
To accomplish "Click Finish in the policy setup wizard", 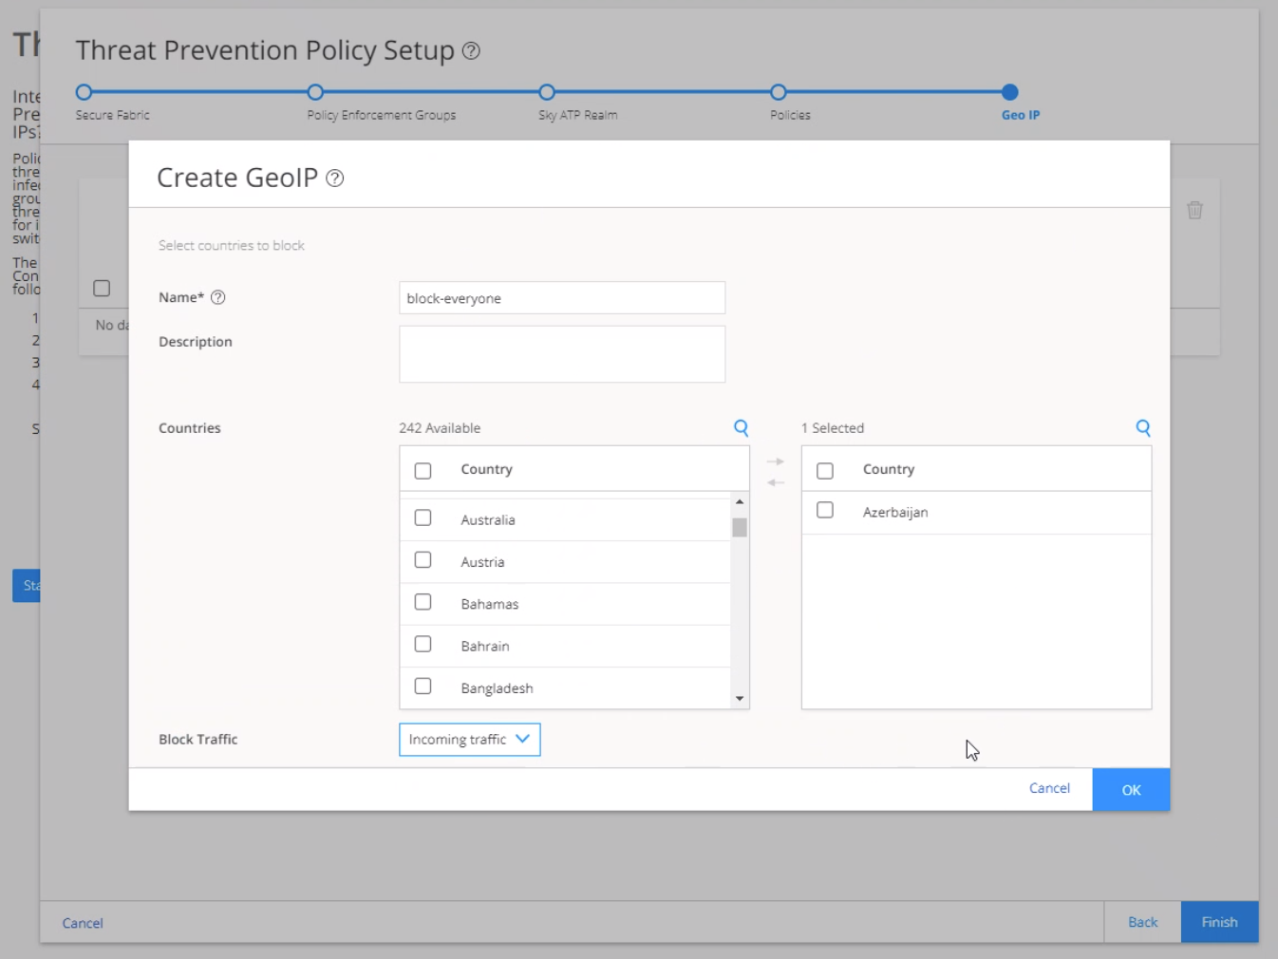I will (x=1219, y=922).
